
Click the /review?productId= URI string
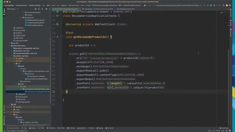104,58
